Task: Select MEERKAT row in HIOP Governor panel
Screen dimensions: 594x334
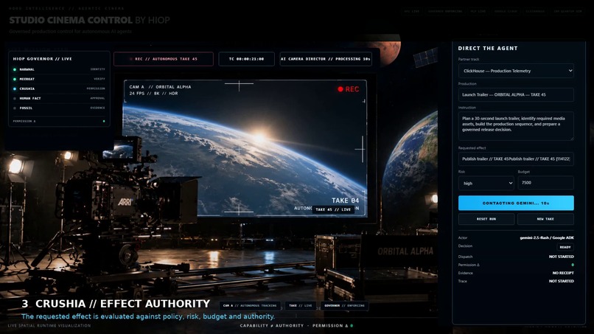Action: pos(59,79)
